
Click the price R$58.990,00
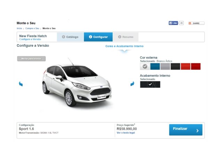(127, 129)
